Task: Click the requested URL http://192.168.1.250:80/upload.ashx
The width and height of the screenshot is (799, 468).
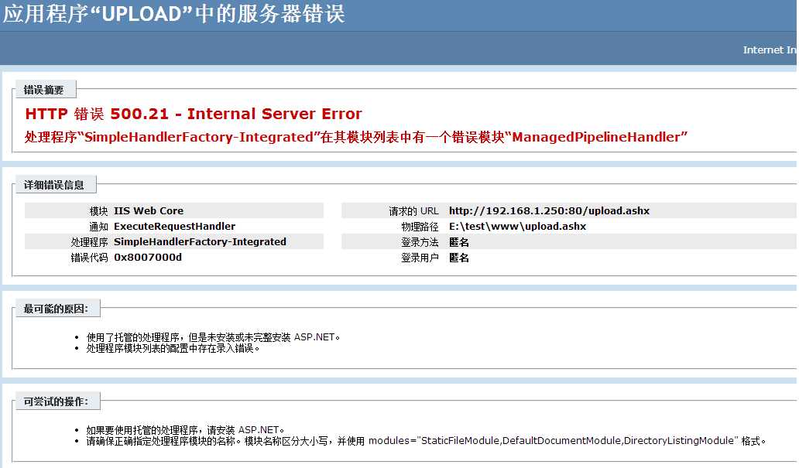Action: coord(549,210)
